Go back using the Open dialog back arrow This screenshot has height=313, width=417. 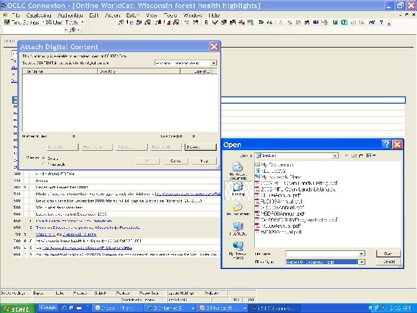point(346,155)
